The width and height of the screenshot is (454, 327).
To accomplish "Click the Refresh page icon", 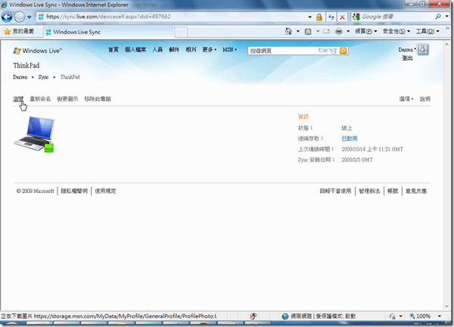I will [331, 17].
